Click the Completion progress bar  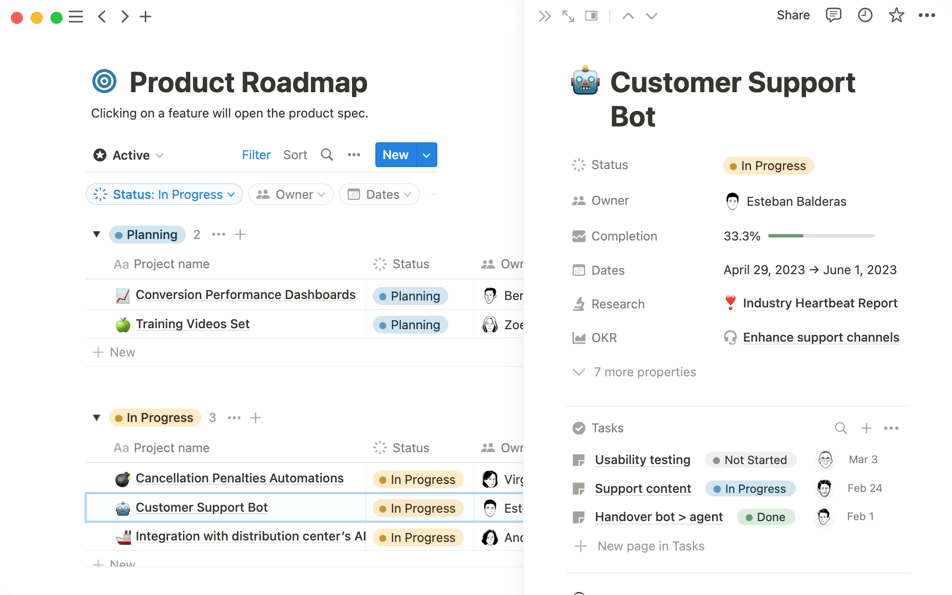pyautogui.click(x=821, y=236)
